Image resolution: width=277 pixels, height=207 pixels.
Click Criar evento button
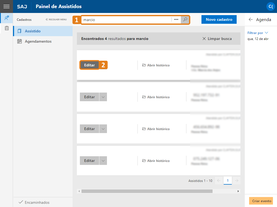click(x=262, y=201)
